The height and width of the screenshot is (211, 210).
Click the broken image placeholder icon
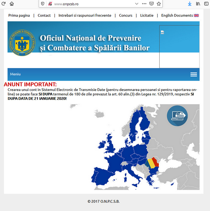click(x=162, y=32)
